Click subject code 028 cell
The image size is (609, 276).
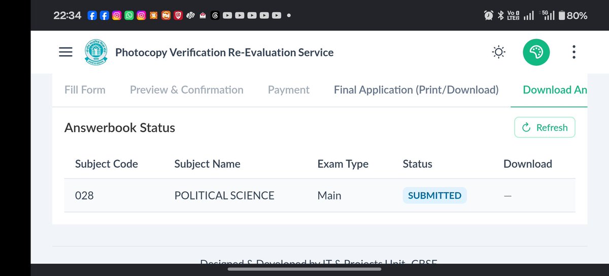coord(84,195)
